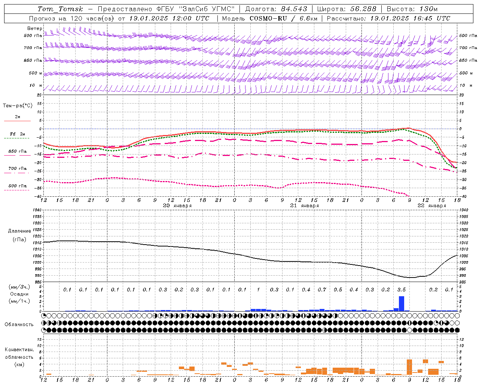Image resolution: width=479 pixels, height=383 pixels.
Task: Click the Рассчитано: 19.01.2025 16:45 UTC text
Action: point(388,18)
